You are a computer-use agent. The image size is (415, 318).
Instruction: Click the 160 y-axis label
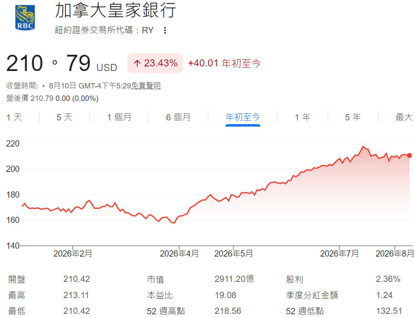[x=13, y=220]
